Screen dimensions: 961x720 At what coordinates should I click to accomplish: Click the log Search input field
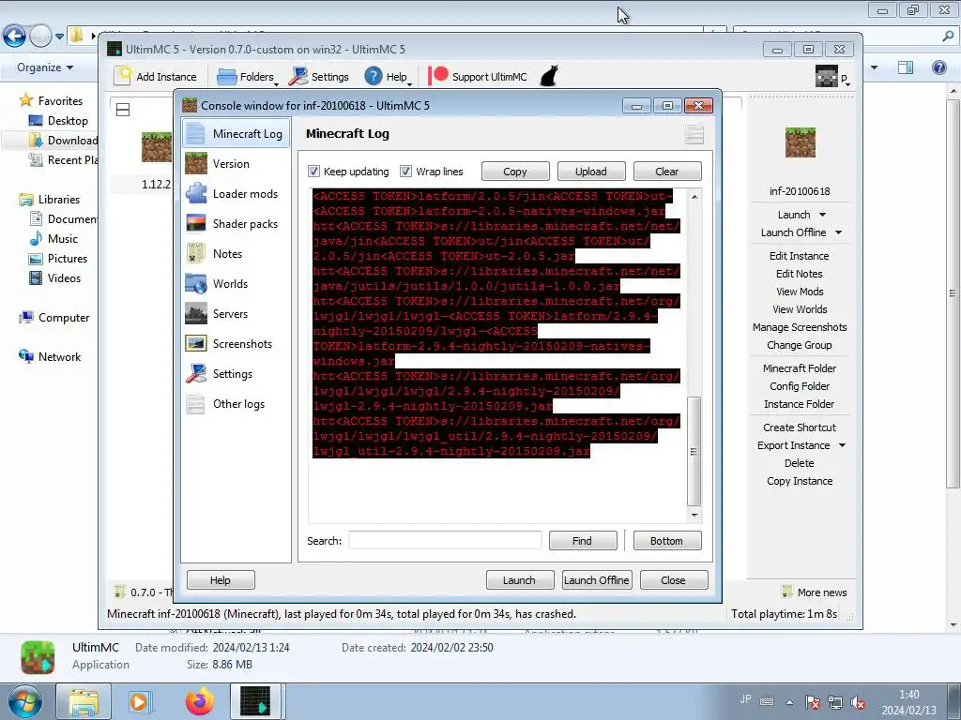click(445, 541)
